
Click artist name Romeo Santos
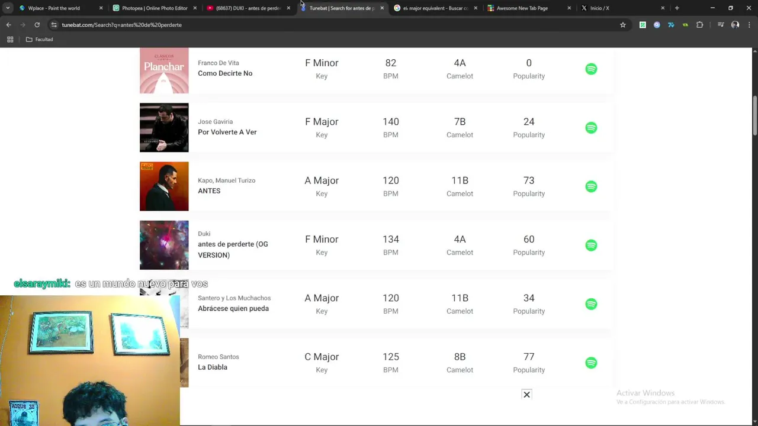coord(218,357)
